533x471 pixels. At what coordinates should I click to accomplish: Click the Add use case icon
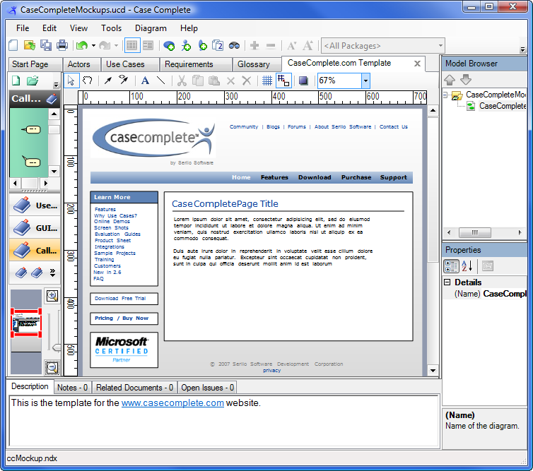pyautogui.click(x=169, y=45)
